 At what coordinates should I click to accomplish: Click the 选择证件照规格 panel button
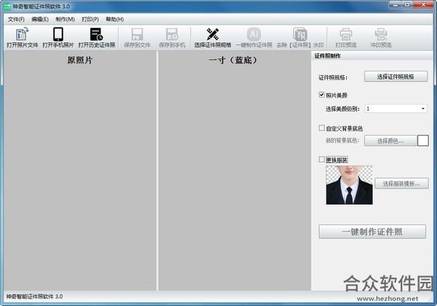[395, 76]
